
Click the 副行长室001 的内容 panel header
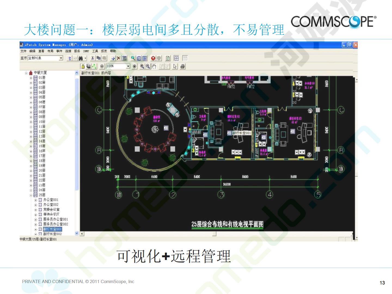coord(96,73)
